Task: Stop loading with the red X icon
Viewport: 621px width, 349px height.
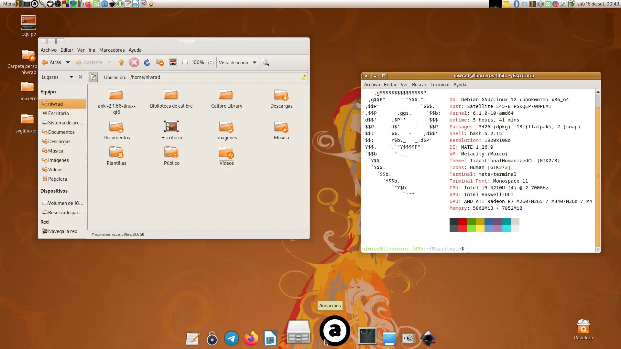Action: click(x=134, y=62)
